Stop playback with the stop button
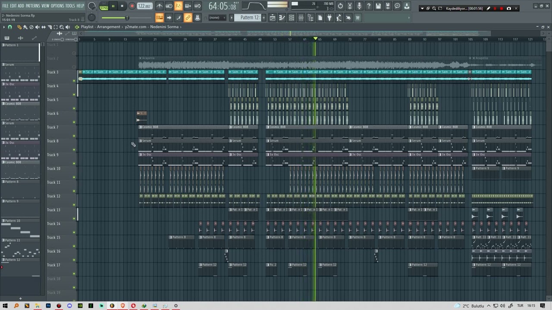 (122, 6)
